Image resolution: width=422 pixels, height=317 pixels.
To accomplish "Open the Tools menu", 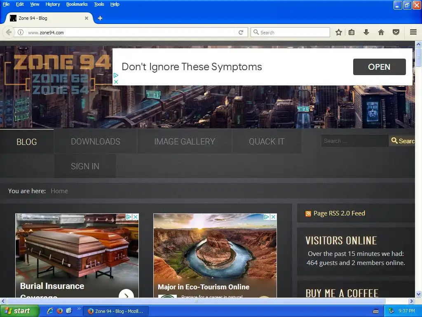I will [99, 4].
